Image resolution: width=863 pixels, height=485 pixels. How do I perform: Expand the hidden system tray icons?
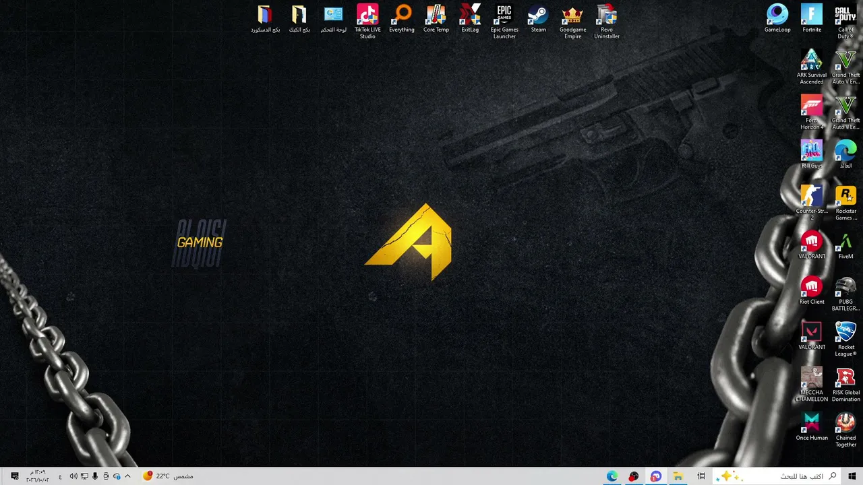click(x=127, y=476)
